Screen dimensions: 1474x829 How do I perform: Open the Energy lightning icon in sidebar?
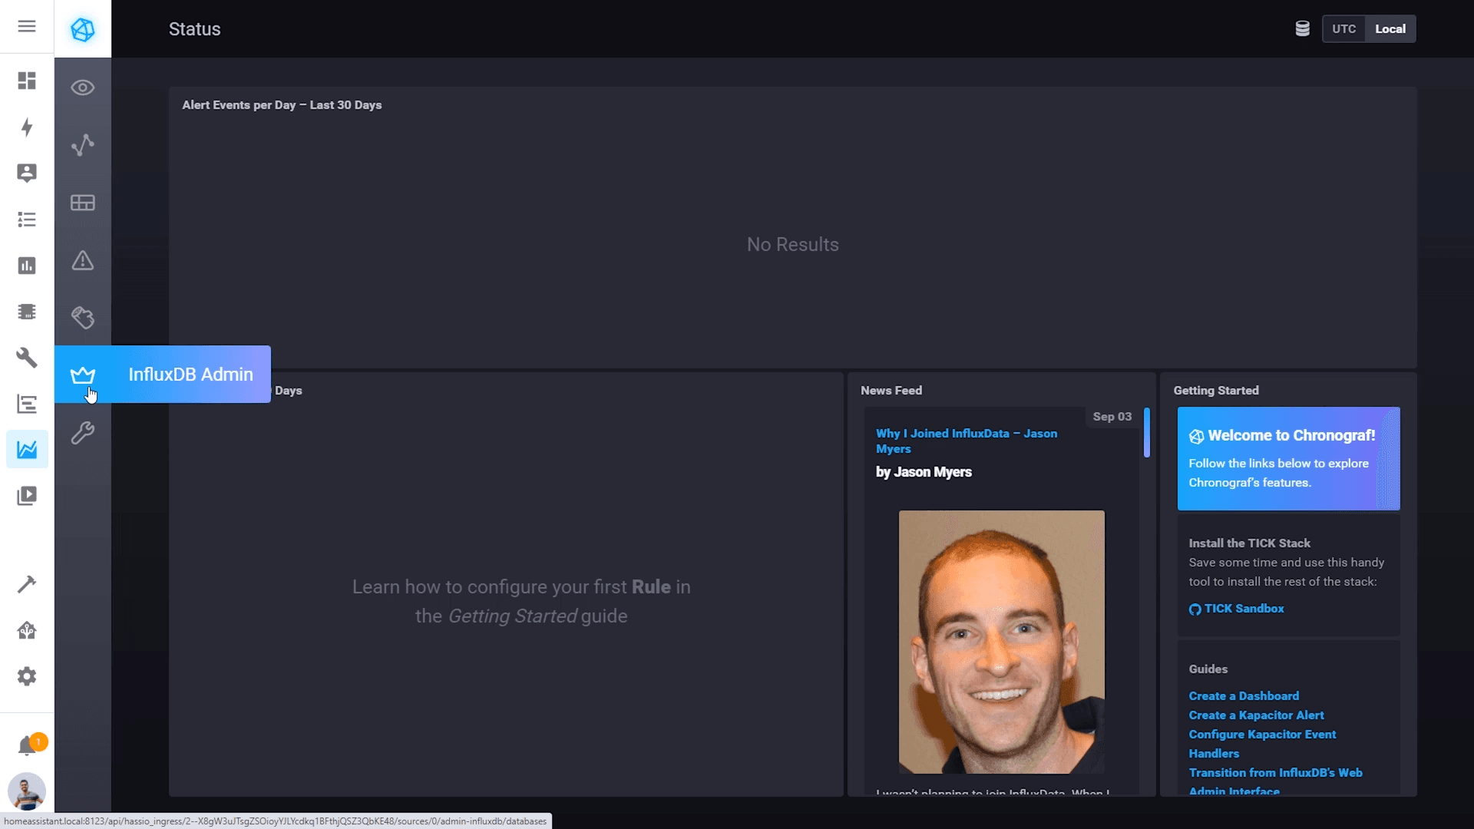coord(27,128)
